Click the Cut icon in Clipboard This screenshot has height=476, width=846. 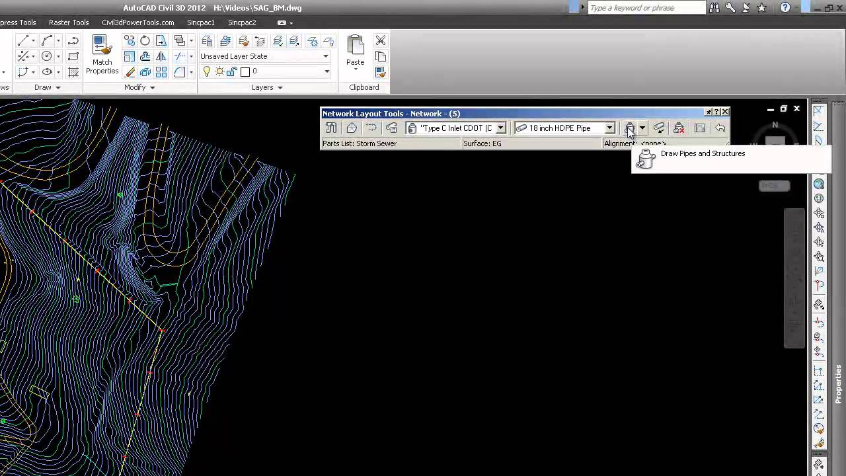point(381,41)
